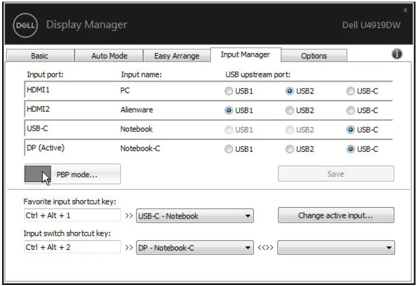Click the Ctrl + Alt + 2 shortcut field
Viewport: 416px width, 286px height.
72,247
